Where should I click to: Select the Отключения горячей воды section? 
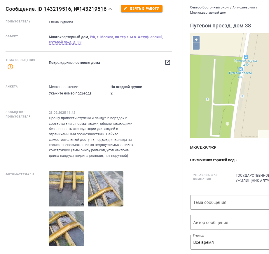coord(214,160)
